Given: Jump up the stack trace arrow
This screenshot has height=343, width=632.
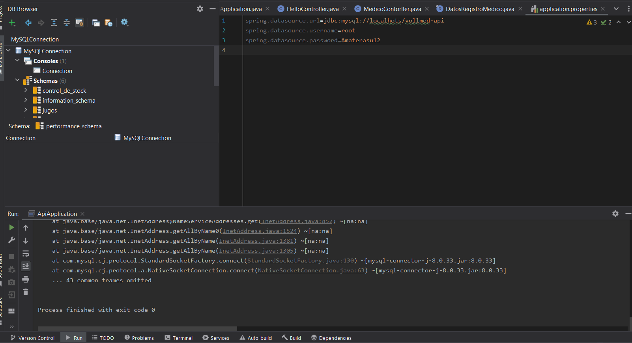Looking at the screenshot, I should pyautogui.click(x=26, y=228).
